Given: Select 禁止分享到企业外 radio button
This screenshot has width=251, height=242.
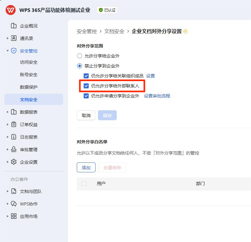Looking at the screenshot, I should tap(80, 66).
